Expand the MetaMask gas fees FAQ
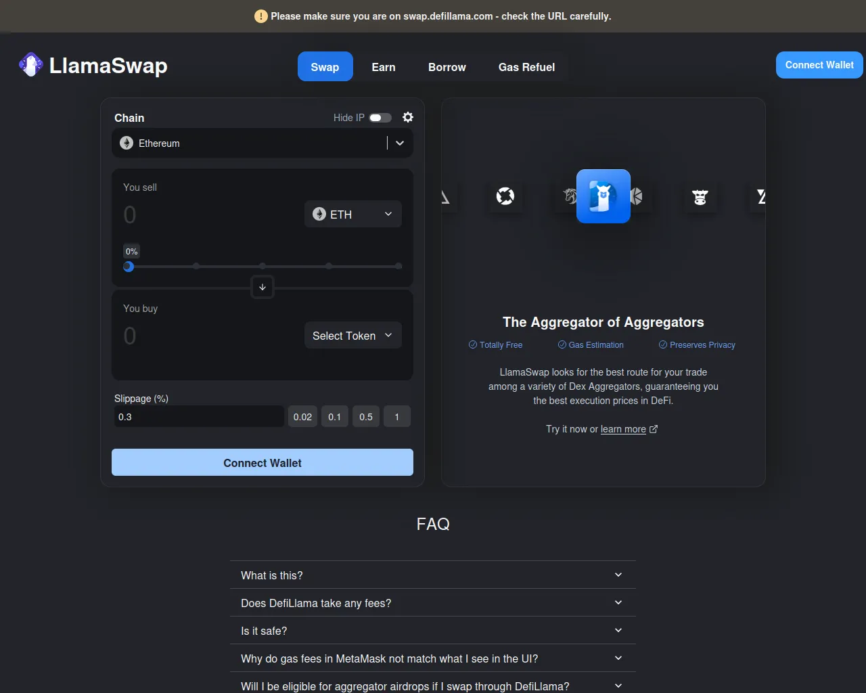This screenshot has height=693, width=866. pos(433,658)
